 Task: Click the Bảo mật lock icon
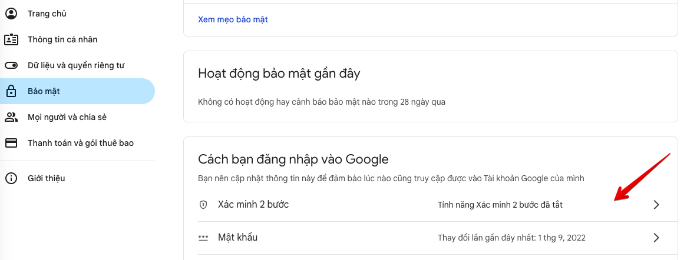click(x=11, y=91)
